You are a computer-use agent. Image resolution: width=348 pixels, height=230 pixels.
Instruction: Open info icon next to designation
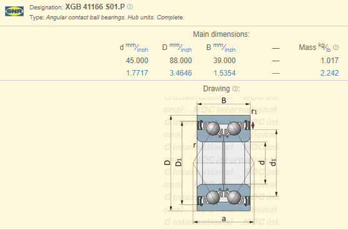coord(130,7)
